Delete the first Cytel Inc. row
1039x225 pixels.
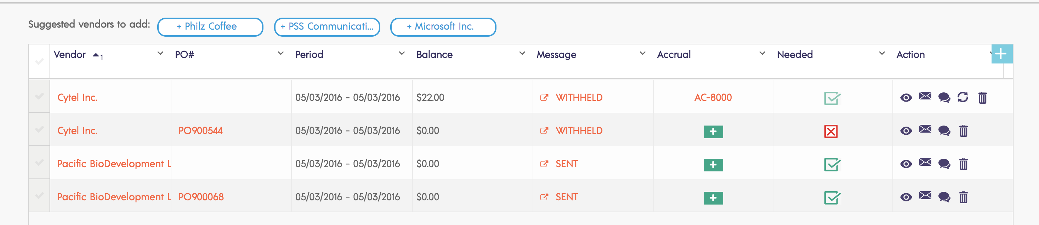coord(983,98)
